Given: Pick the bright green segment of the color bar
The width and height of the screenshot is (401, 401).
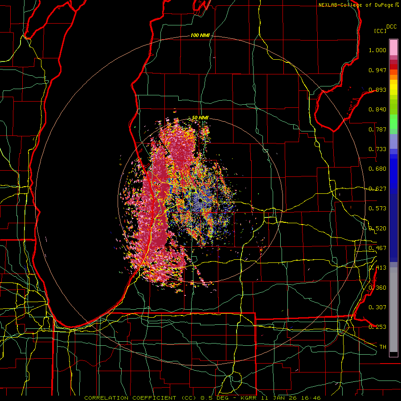Looking at the screenshot, I should 393,122.
